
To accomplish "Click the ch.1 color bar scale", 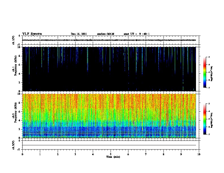I will point(205,72).
